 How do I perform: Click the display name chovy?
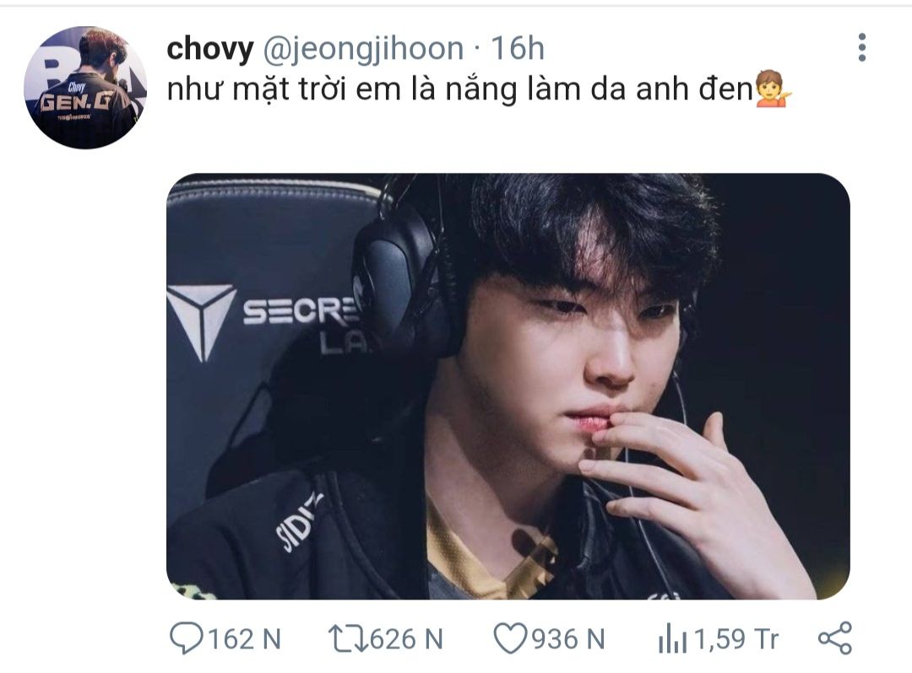[x=210, y=50]
